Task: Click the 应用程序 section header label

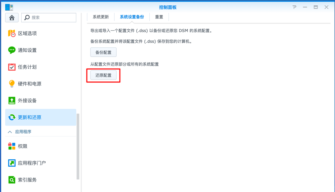Action: coord(23,132)
